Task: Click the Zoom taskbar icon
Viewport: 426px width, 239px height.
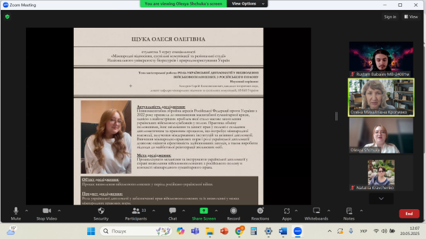Action: pyautogui.click(x=298, y=231)
